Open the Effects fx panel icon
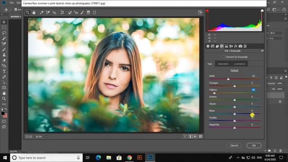Screen dimensions: 288x162 236,46
